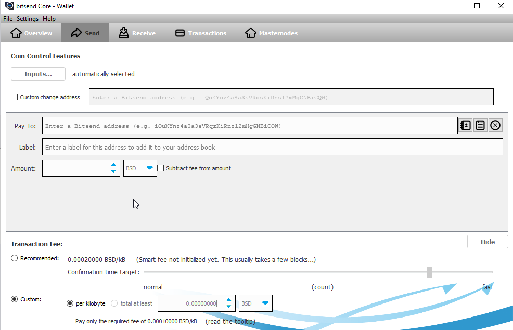
Task: Click the Label input field
Action: (273, 147)
